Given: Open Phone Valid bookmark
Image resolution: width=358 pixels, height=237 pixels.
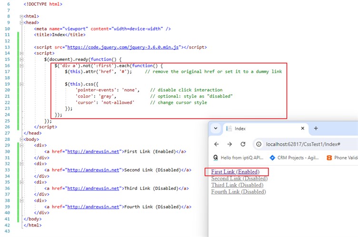Looking at the screenshot, I should [342, 158].
